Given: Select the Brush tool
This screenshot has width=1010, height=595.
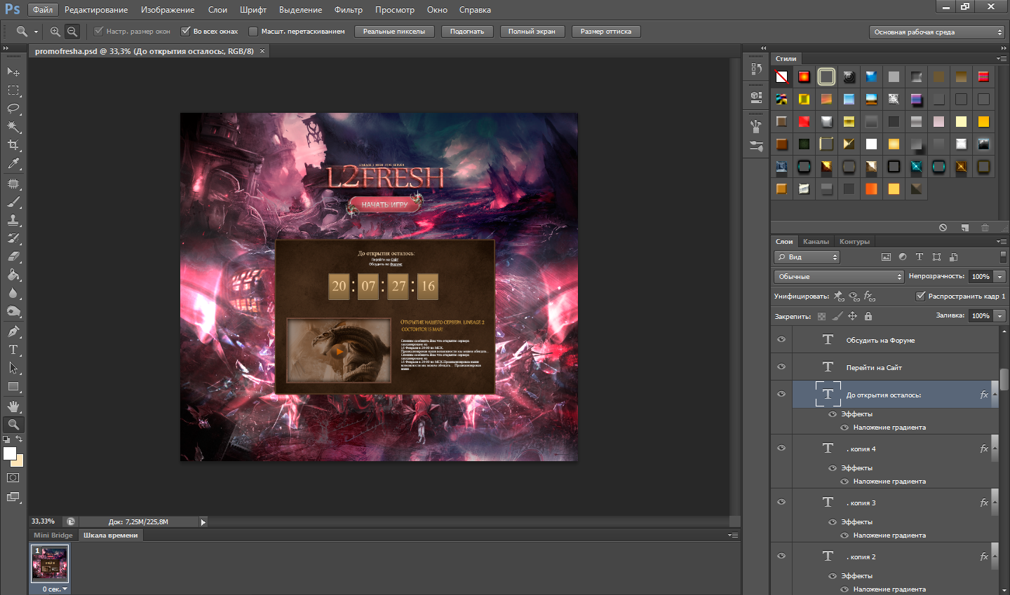Looking at the screenshot, I should point(13,202).
